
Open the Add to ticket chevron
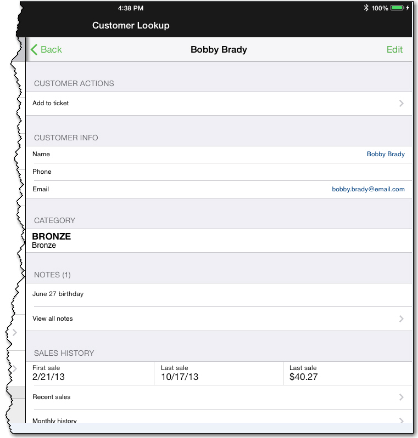[401, 104]
